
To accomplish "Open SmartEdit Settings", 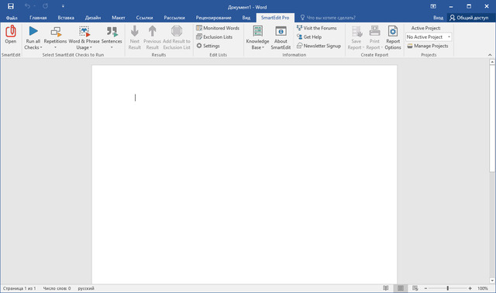I will click(208, 46).
